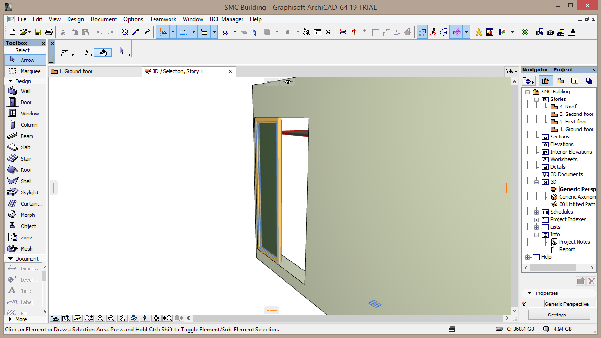The height and width of the screenshot is (338, 601).
Task: Collapse the Stories tree node
Action: 537,100
